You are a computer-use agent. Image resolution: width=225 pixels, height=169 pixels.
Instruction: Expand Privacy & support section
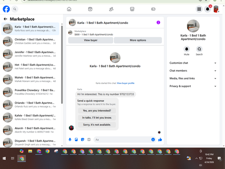(193, 86)
